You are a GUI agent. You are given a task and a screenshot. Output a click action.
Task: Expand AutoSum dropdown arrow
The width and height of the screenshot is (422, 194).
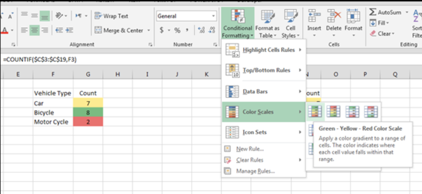407,12
